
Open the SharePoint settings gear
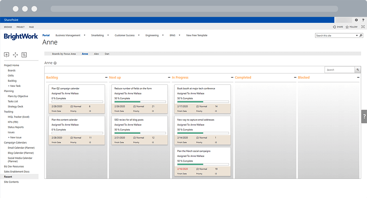pyautogui.click(x=356, y=20)
